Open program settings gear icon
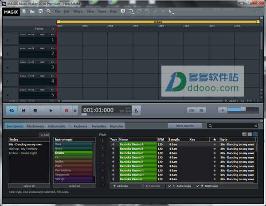Image resolution: width=266 pixels, height=206 pixels. (x=49, y=12)
